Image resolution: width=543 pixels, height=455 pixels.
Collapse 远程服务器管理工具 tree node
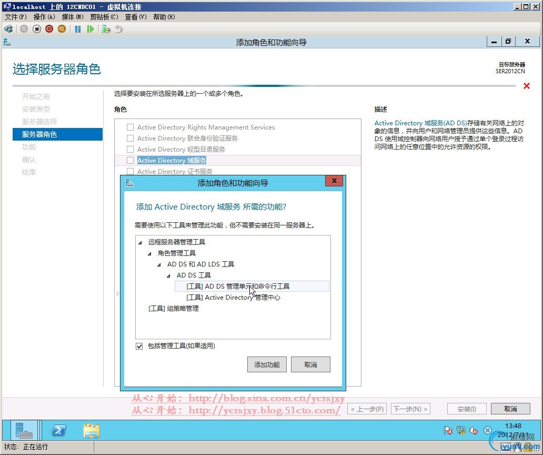tap(140, 243)
